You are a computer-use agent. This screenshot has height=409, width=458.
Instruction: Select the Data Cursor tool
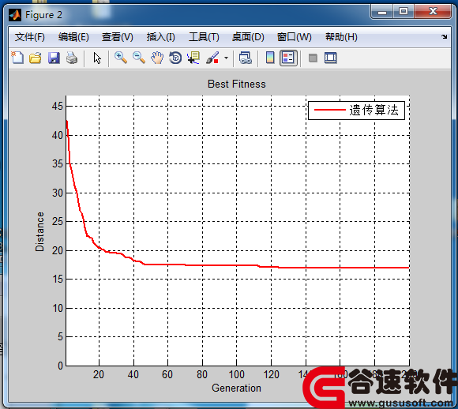pyautogui.click(x=193, y=58)
